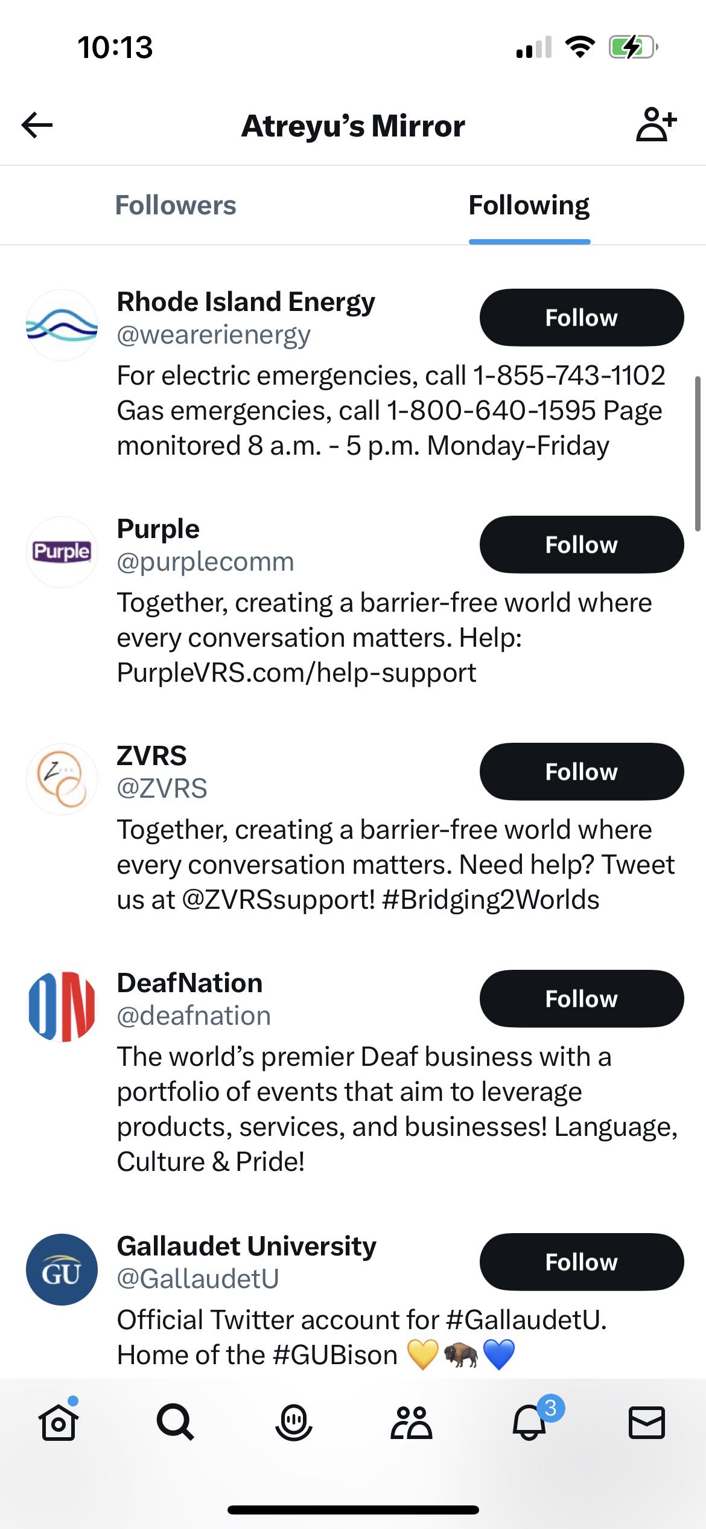Open the Communities people icon
This screenshot has height=1529, width=706.
tap(411, 1422)
